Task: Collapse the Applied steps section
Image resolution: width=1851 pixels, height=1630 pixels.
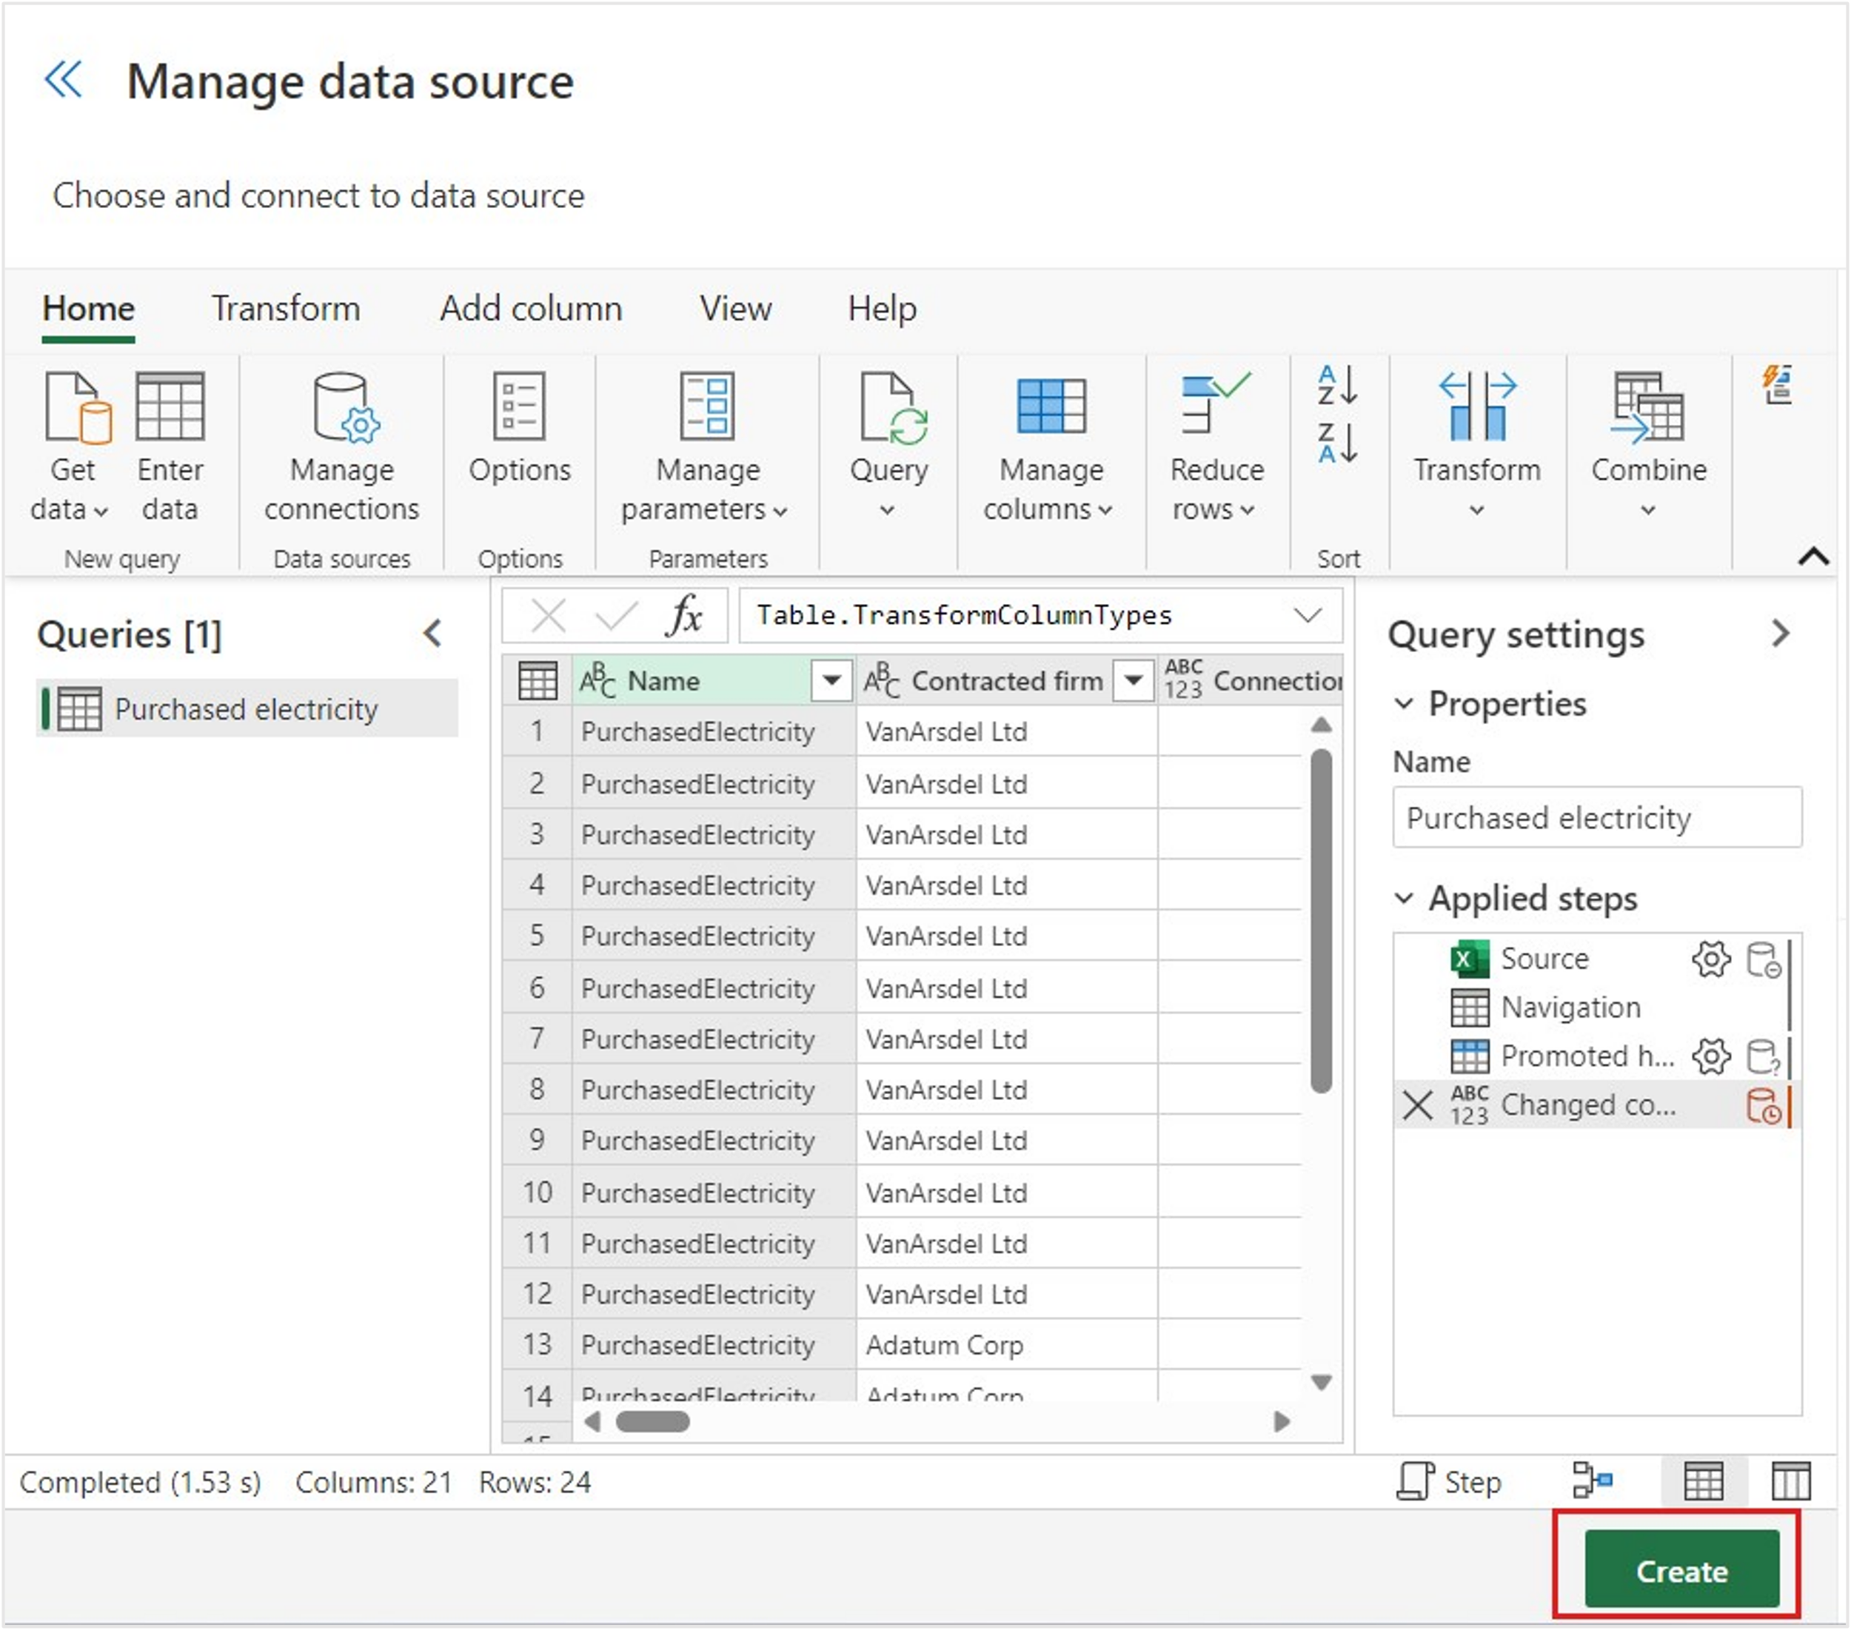Action: [x=1404, y=899]
